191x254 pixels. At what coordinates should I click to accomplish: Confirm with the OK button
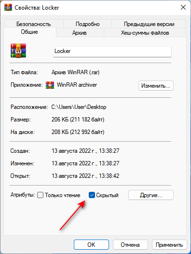click(91, 245)
